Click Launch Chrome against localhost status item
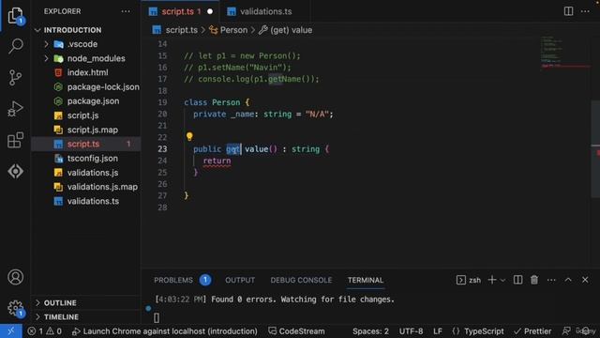 tap(165, 331)
